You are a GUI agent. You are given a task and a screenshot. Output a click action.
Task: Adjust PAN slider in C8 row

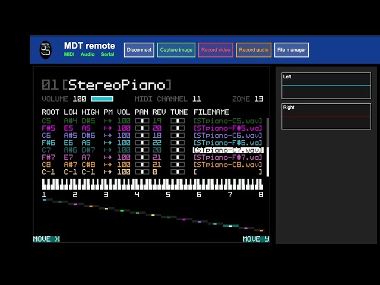click(142, 164)
